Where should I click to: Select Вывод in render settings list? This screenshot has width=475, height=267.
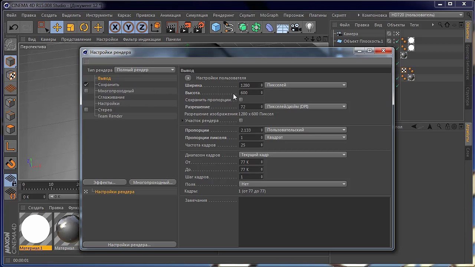pyautogui.click(x=104, y=78)
